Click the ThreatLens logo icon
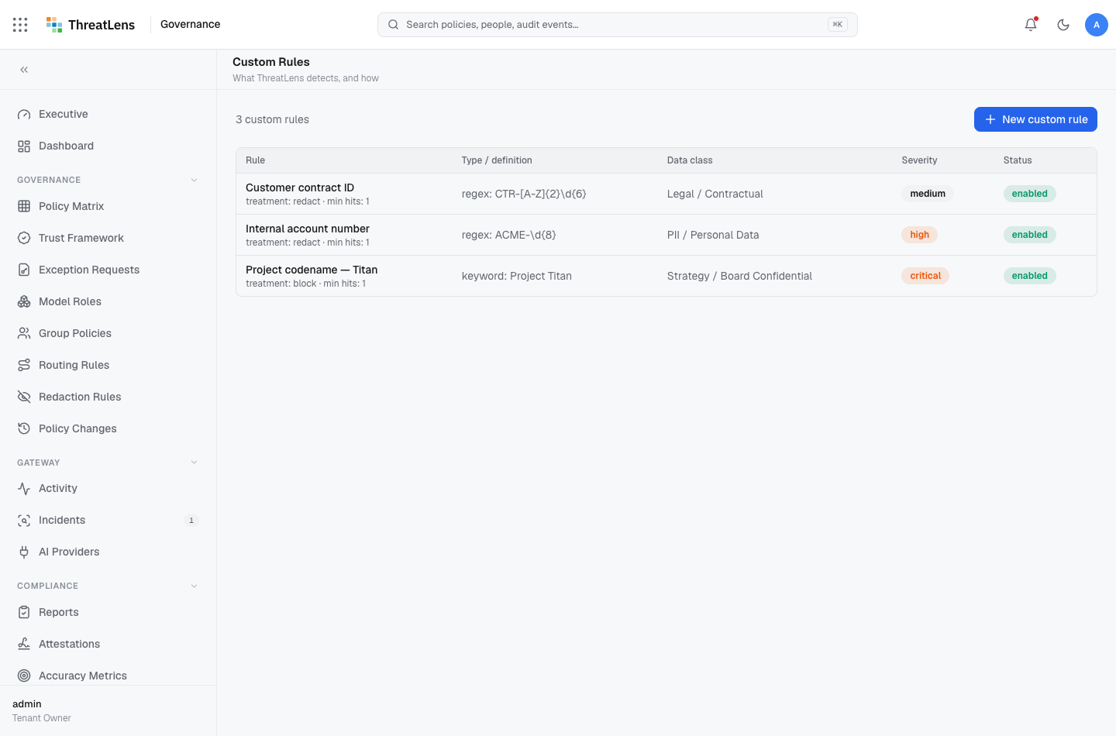 tap(54, 25)
